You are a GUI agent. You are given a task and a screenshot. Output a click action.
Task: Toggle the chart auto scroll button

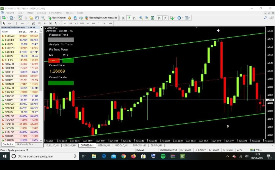(159, 18)
